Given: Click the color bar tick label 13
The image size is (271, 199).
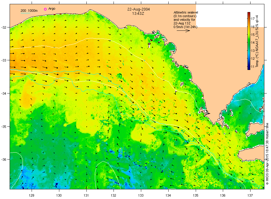Looking at the screenshot, I should [253, 51].
